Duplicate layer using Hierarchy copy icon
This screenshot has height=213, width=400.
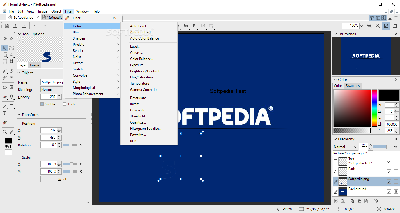376,201
